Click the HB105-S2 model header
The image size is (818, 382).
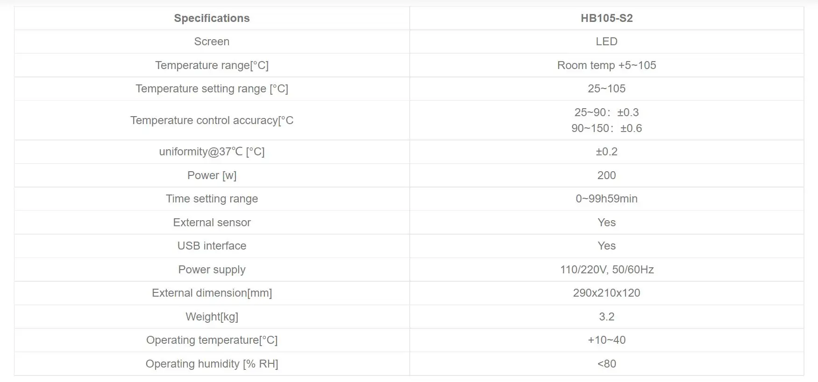click(x=606, y=18)
